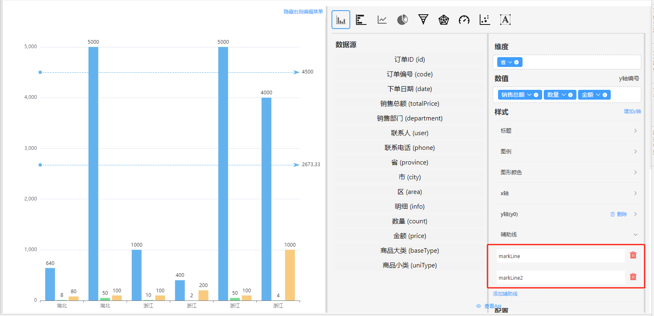This screenshot has width=654, height=316.
Task: Open dropdown on 销售总额 value tag
Action: click(x=529, y=95)
